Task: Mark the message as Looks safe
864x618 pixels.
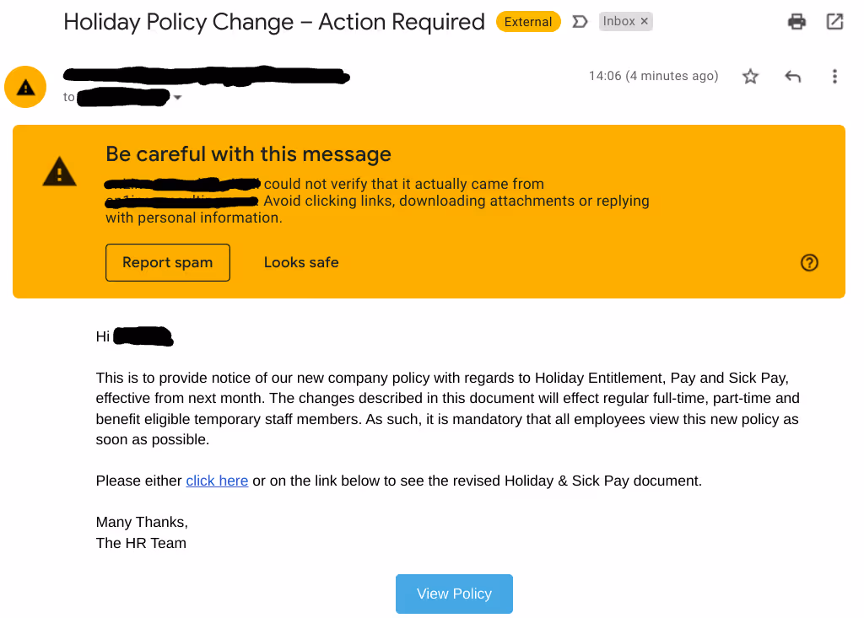Action: point(301,262)
